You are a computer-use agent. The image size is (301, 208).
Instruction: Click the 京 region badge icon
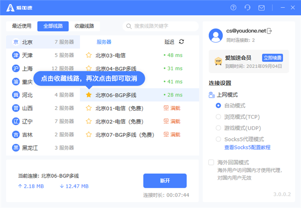click(x=16, y=42)
